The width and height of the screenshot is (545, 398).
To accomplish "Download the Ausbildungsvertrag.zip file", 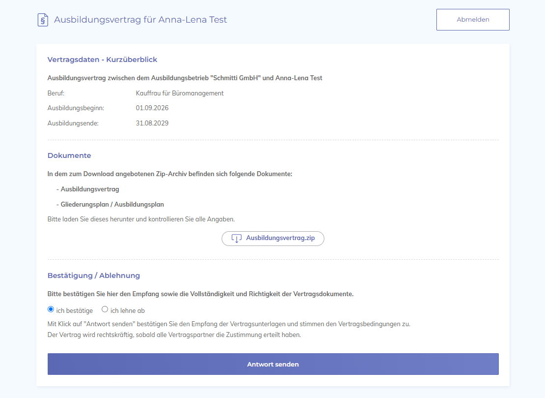I will 273,238.
